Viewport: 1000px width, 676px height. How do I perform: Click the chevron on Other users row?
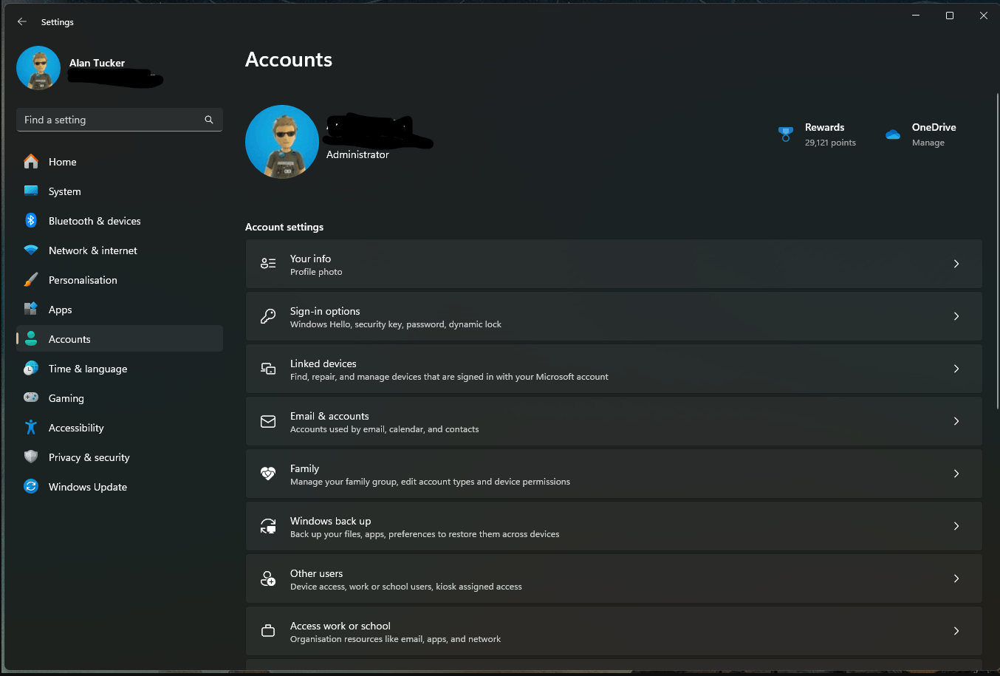(x=956, y=578)
